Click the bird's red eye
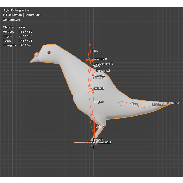Image resolution: width=183 pixels, height=183 pixels. pyautogui.click(x=49, y=52)
